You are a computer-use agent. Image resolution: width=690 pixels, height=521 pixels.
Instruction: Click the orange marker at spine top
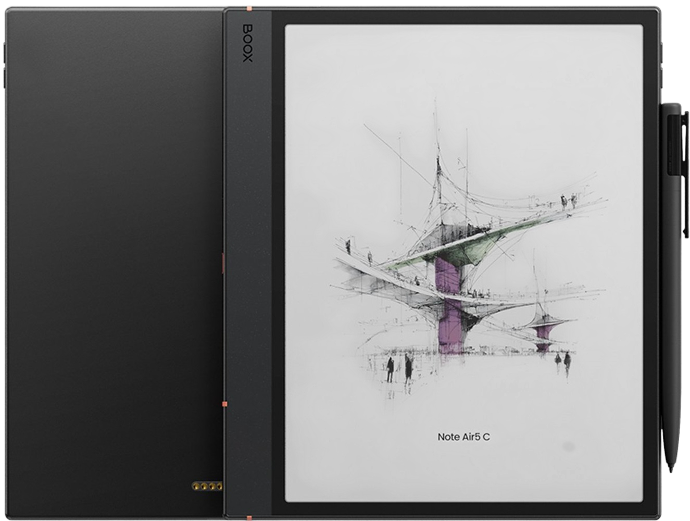coord(250,8)
